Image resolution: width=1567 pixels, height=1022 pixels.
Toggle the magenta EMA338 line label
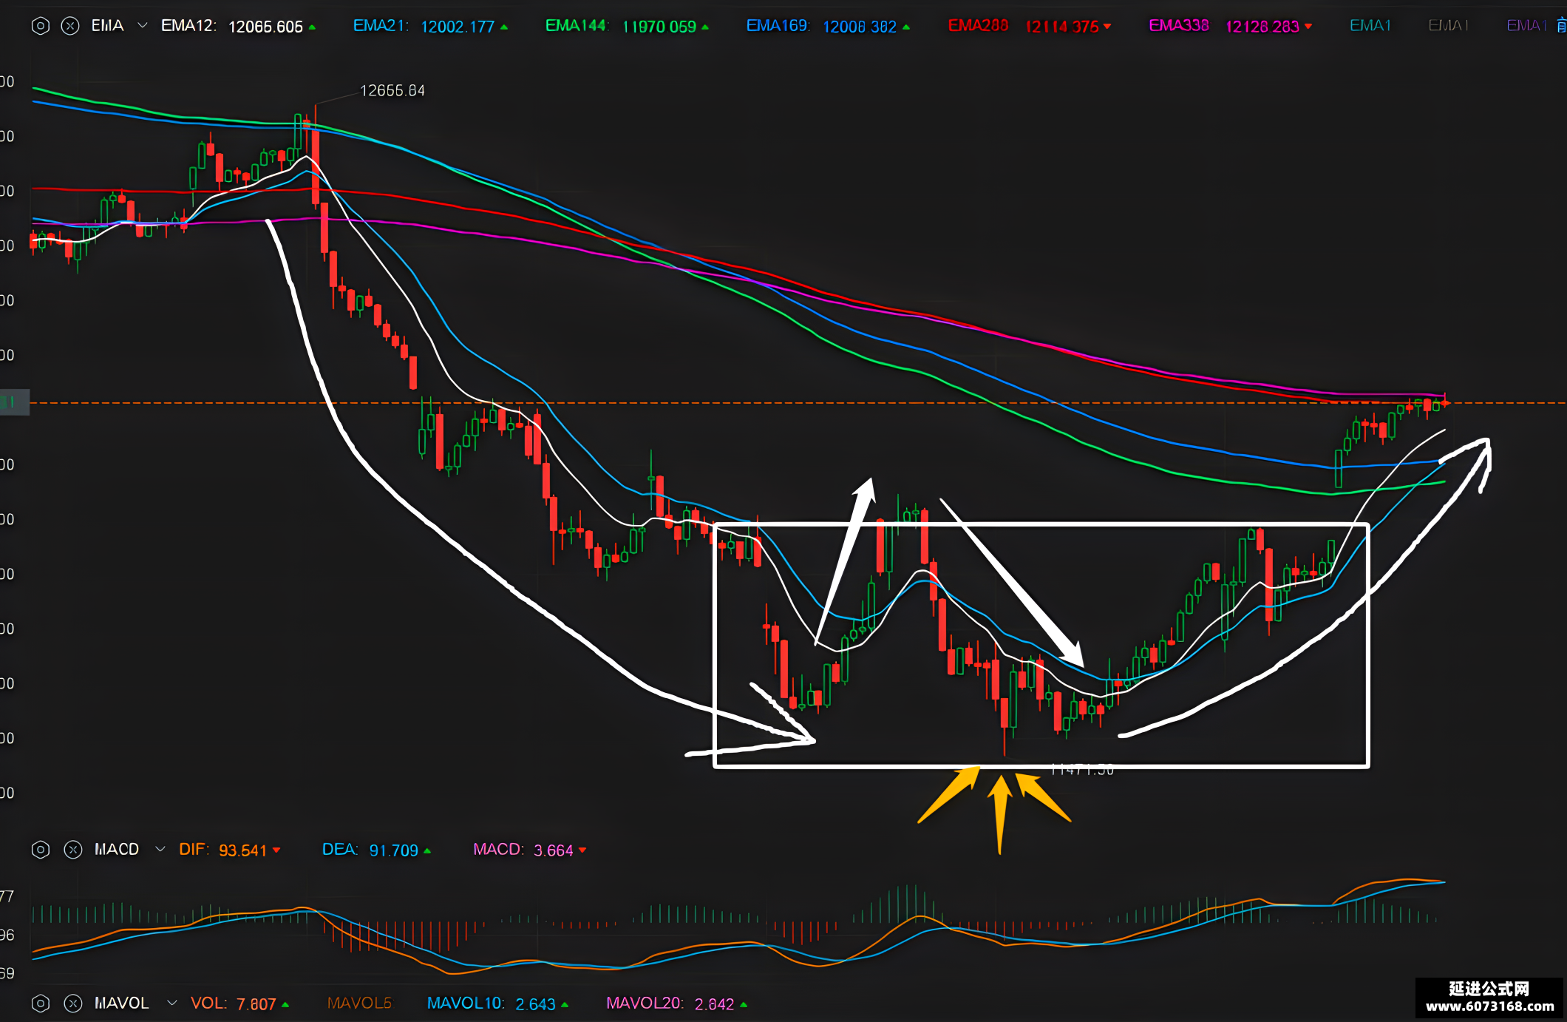coord(1179,26)
